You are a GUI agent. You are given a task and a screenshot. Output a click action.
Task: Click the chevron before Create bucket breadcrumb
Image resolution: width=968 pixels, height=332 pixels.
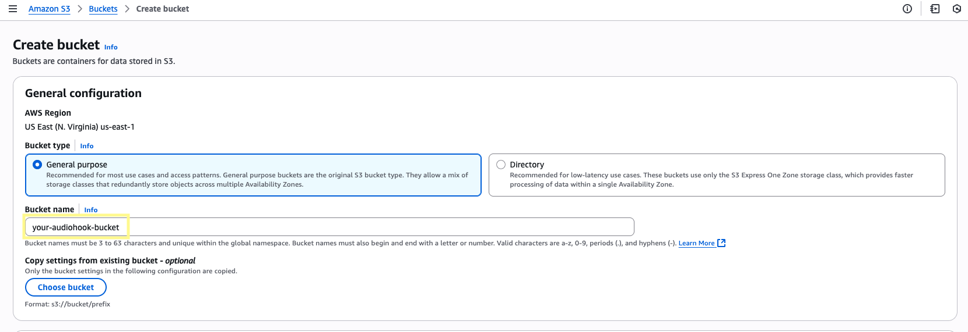point(127,9)
